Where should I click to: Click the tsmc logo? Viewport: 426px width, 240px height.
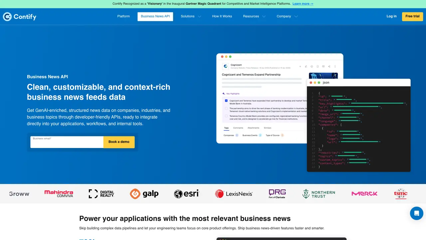point(401,194)
